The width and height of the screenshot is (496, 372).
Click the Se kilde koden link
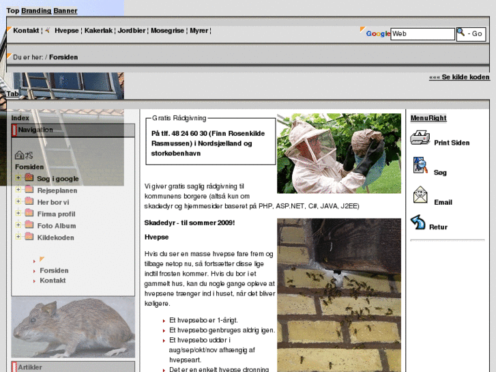point(459,77)
